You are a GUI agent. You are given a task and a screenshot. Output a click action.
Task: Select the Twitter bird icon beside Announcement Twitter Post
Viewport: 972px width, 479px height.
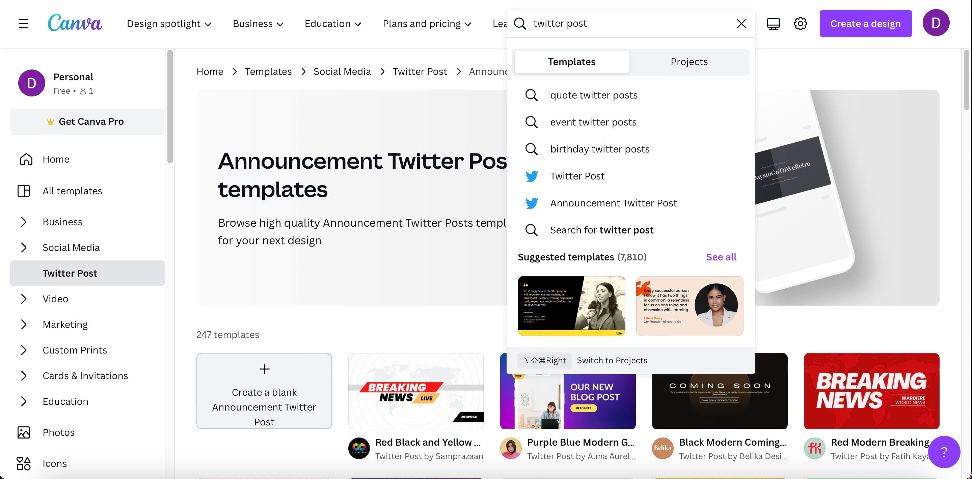(x=531, y=203)
